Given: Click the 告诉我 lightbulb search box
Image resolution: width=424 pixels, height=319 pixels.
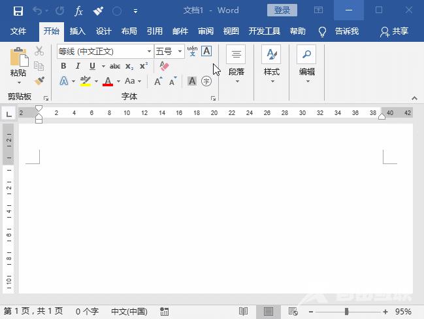Looking at the screenshot, I should click(339, 31).
